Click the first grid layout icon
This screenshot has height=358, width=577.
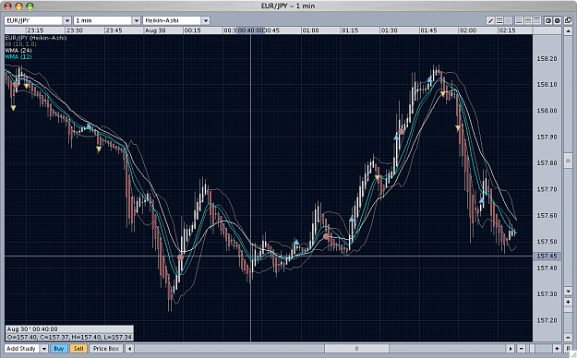click(x=519, y=20)
